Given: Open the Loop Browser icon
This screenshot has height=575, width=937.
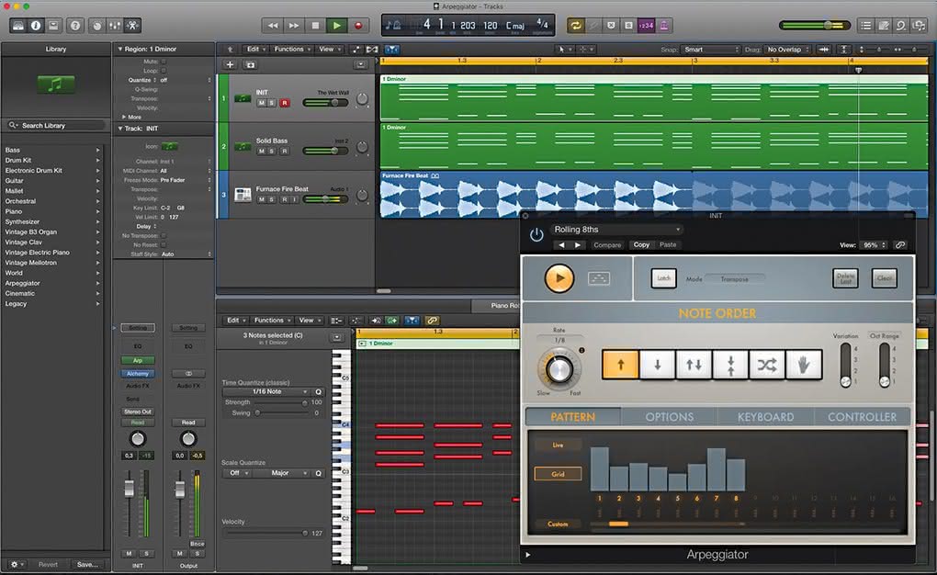Looking at the screenshot, I should (900, 26).
